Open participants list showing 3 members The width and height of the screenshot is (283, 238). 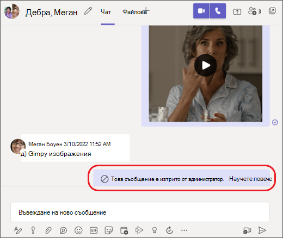pyautogui.click(x=255, y=11)
